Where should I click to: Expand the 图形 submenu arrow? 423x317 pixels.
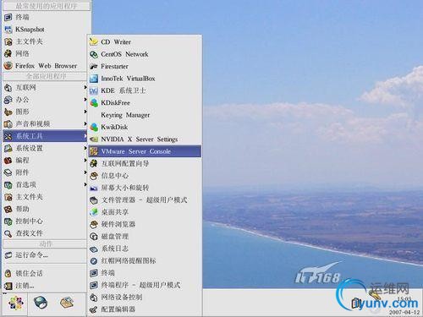pyautogui.click(x=85, y=112)
